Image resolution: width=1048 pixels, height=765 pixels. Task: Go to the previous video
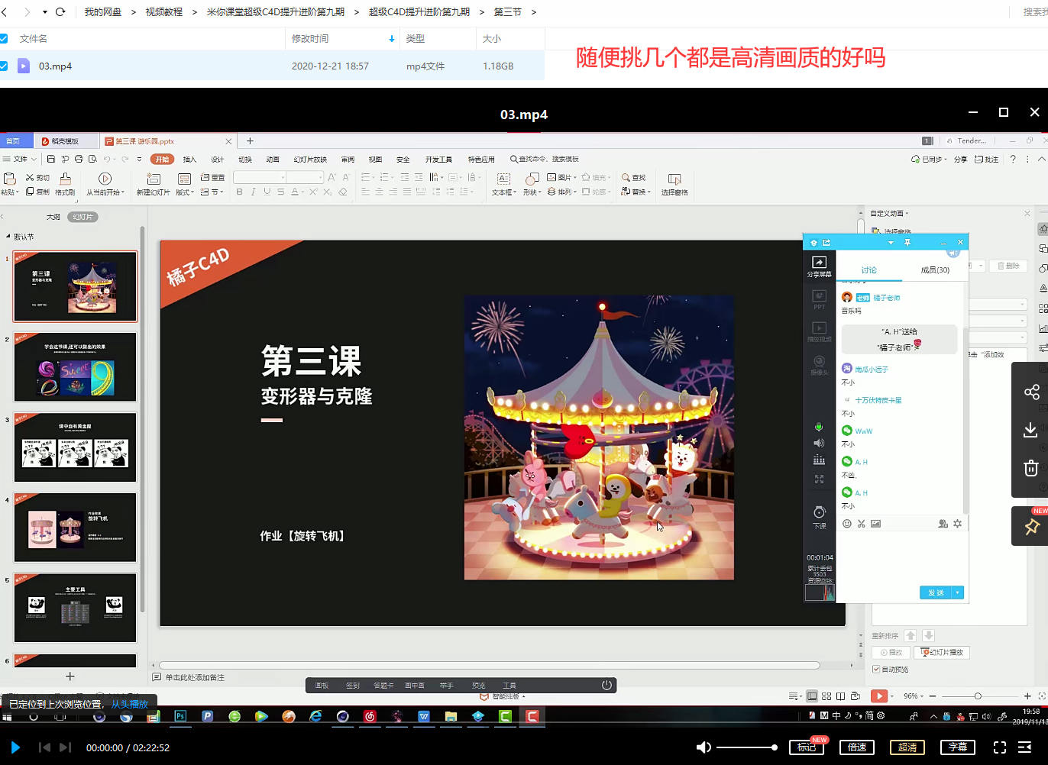(x=44, y=747)
